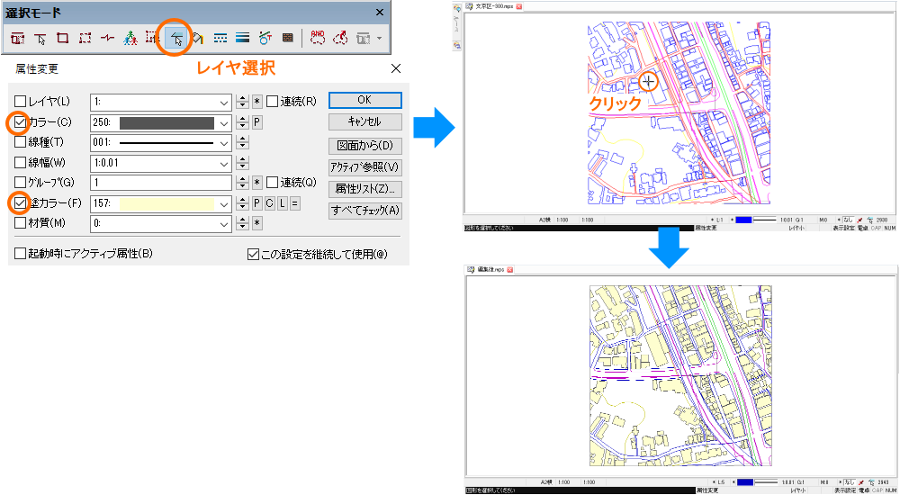This screenshot has width=900, height=495.
Task: Click the AND condition cloud icon
Action: tap(318, 39)
